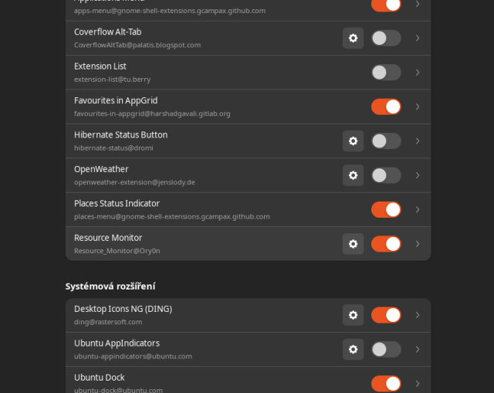The height and width of the screenshot is (393, 494).
Task: Open Ubuntu AppIndicators settings gear
Action: [x=353, y=349]
